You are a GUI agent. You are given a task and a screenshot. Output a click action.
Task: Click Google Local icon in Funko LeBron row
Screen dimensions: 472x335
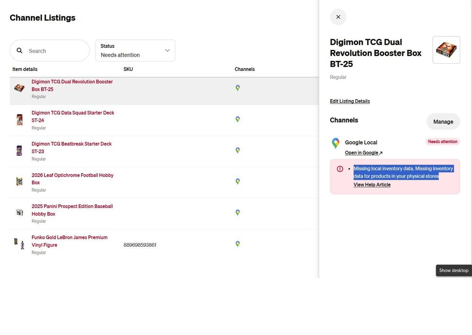[238, 243]
